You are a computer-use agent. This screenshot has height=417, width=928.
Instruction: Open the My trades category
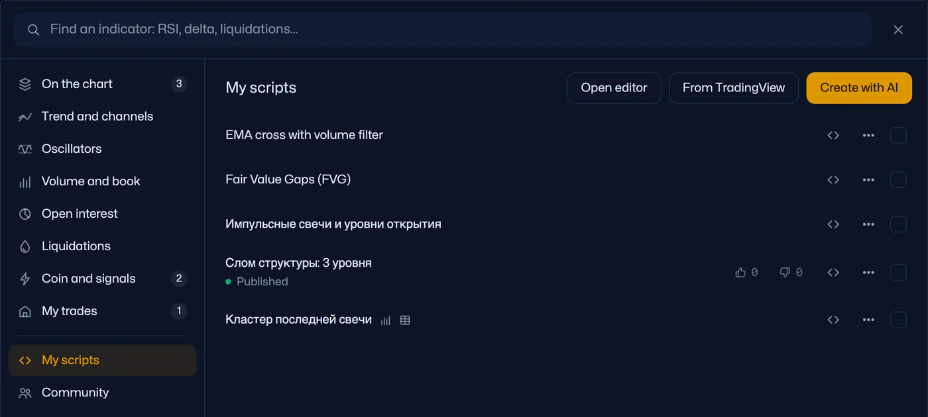(x=102, y=311)
